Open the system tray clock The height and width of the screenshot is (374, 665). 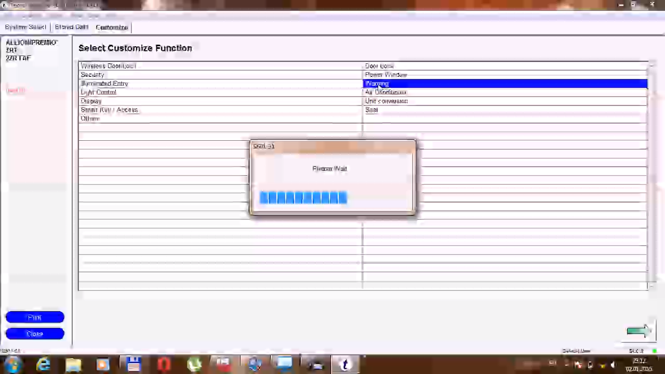[x=639, y=365]
